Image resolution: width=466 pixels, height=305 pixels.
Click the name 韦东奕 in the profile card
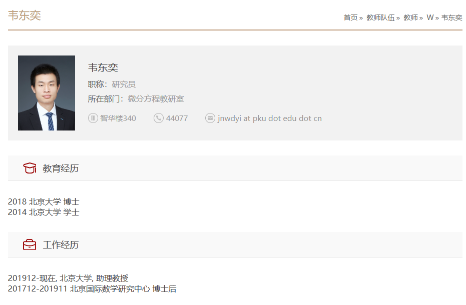pyautogui.click(x=103, y=68)
